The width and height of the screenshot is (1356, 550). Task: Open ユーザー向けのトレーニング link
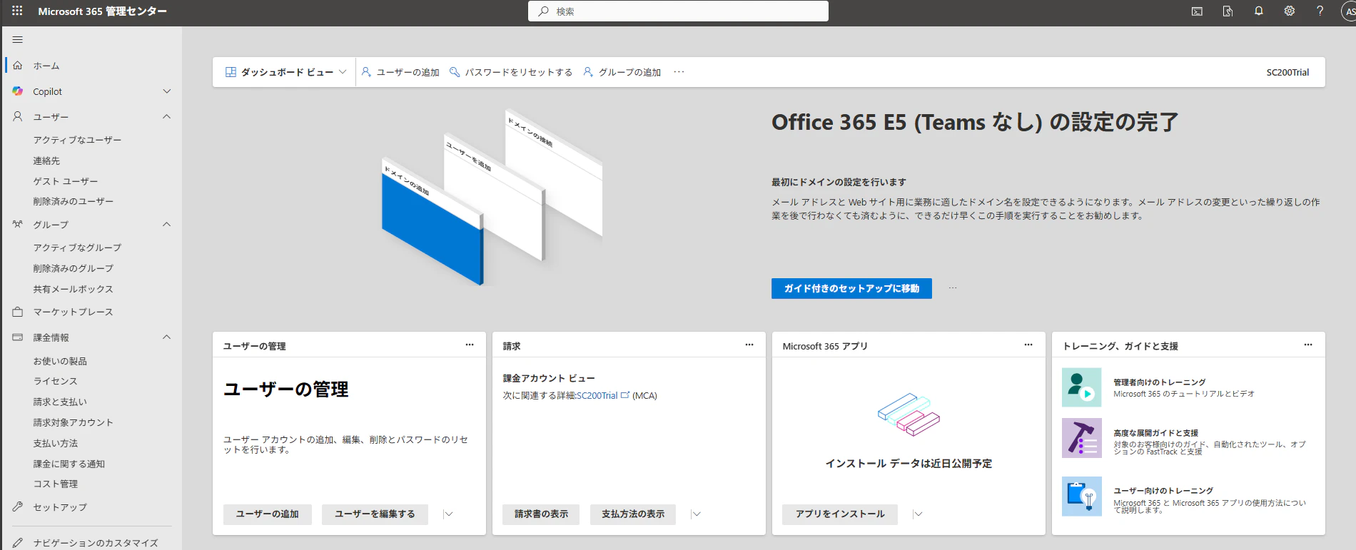pos(1163,491)
